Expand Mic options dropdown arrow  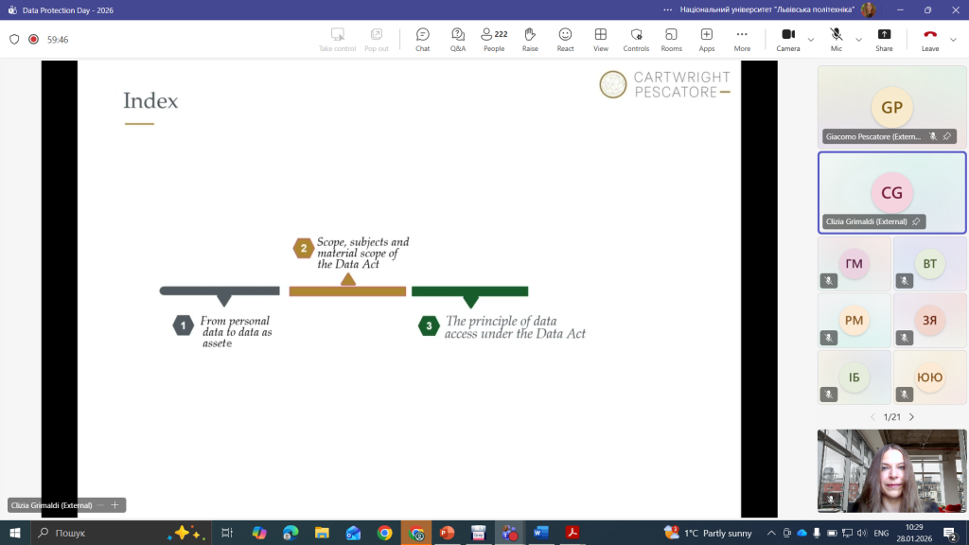pyautogui.click(x=859, y=40)
